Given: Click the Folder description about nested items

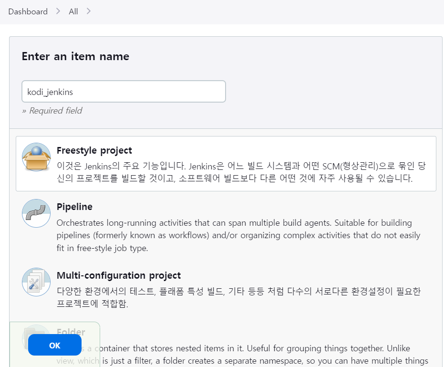Looking at the screenshot, I should point(242,355).
